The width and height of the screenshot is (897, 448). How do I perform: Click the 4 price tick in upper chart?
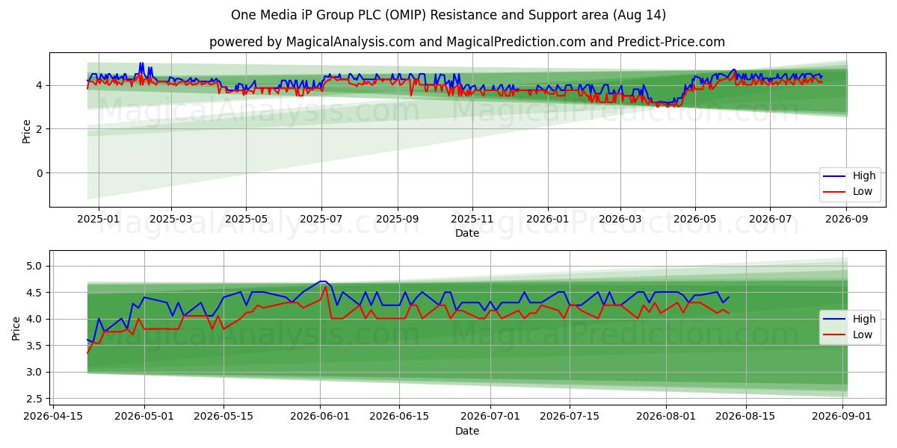point(40,86)
